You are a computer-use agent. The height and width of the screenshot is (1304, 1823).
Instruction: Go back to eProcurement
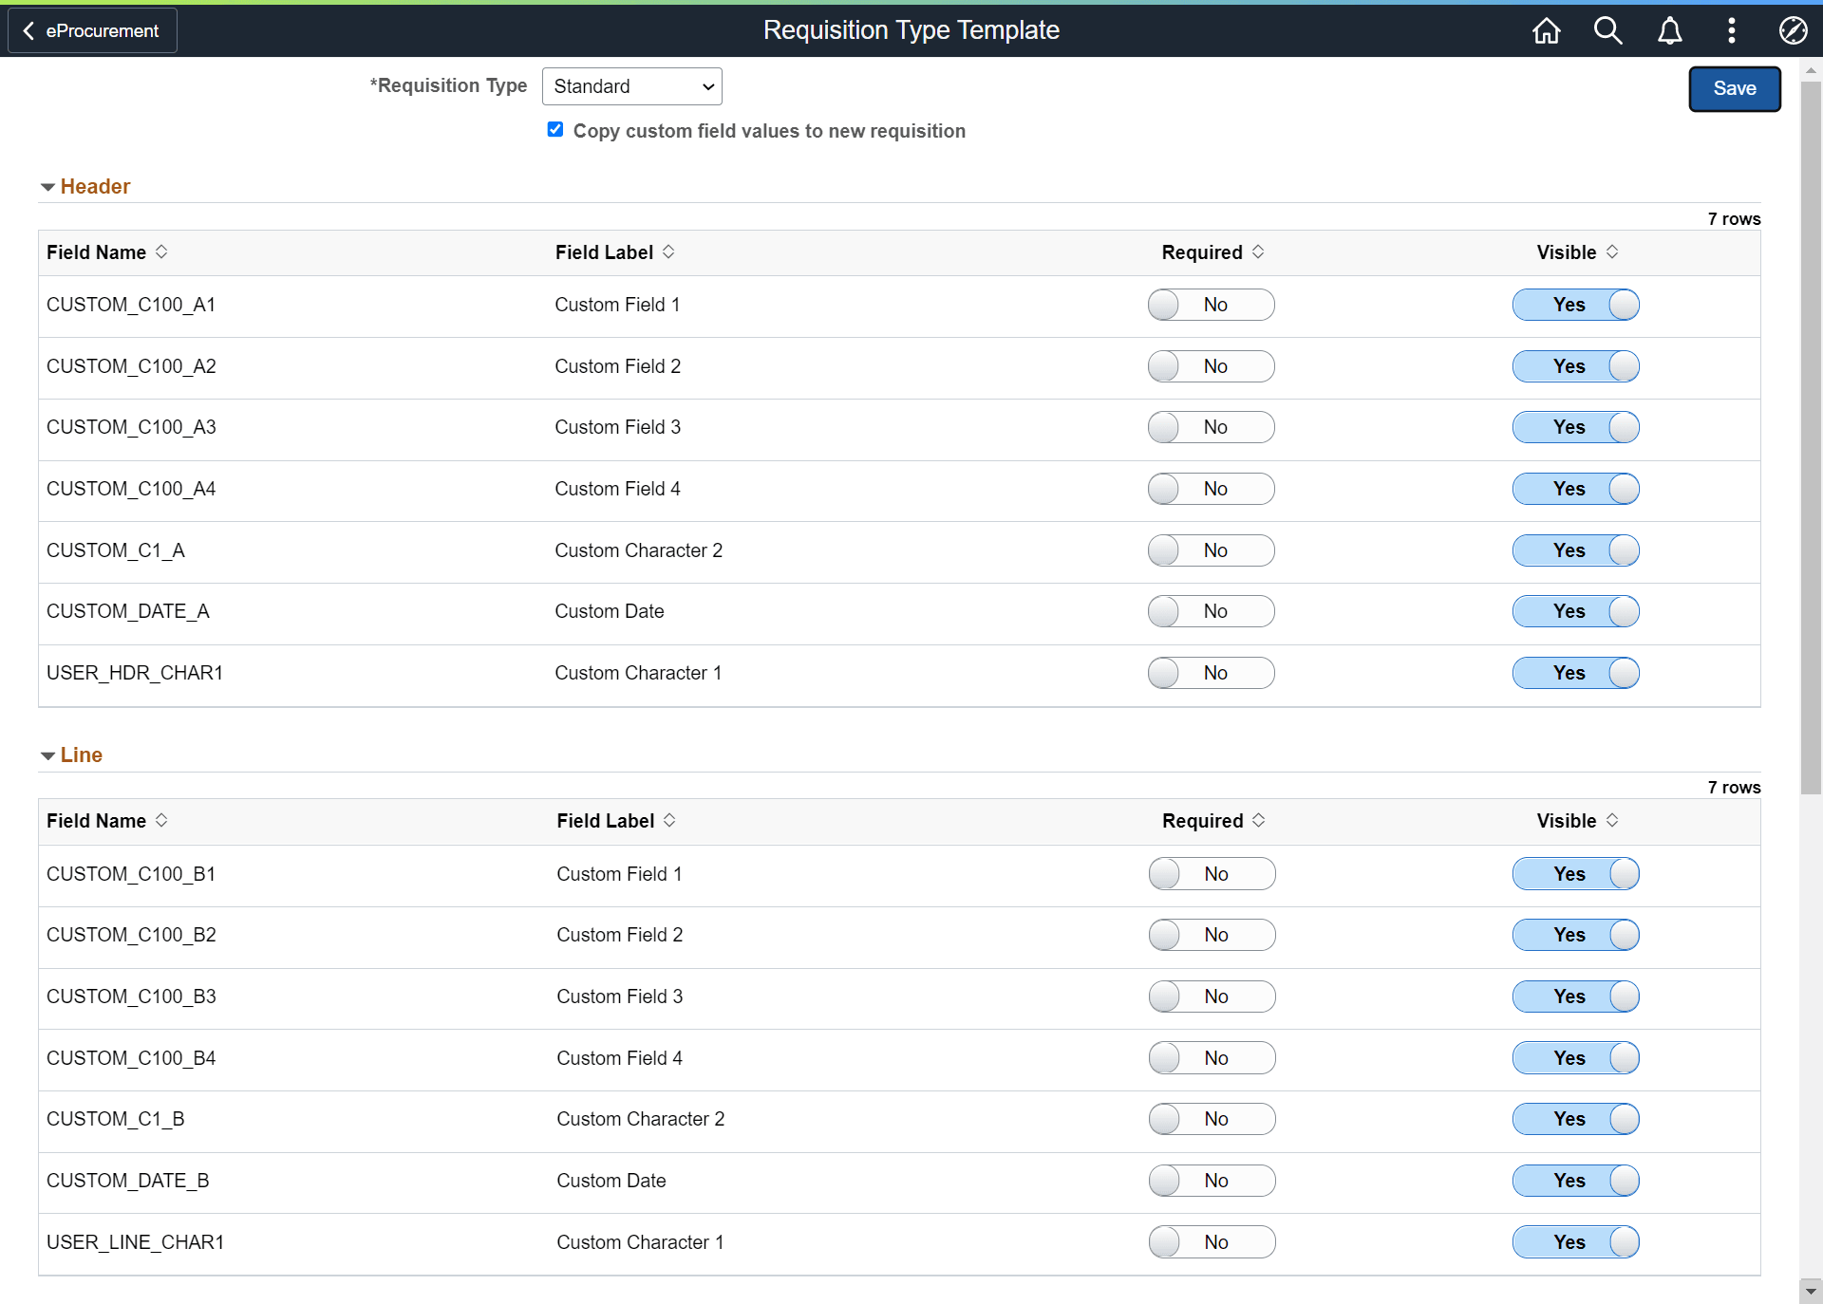(91, 30)
